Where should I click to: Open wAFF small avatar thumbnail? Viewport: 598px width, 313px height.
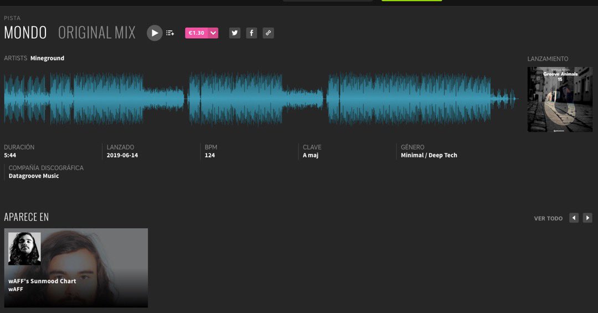(24, 249)
